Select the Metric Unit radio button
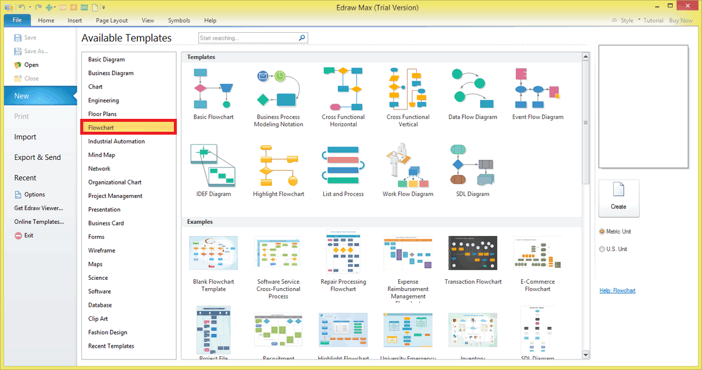Screen dimensions: 702x370 coord(602,231)
